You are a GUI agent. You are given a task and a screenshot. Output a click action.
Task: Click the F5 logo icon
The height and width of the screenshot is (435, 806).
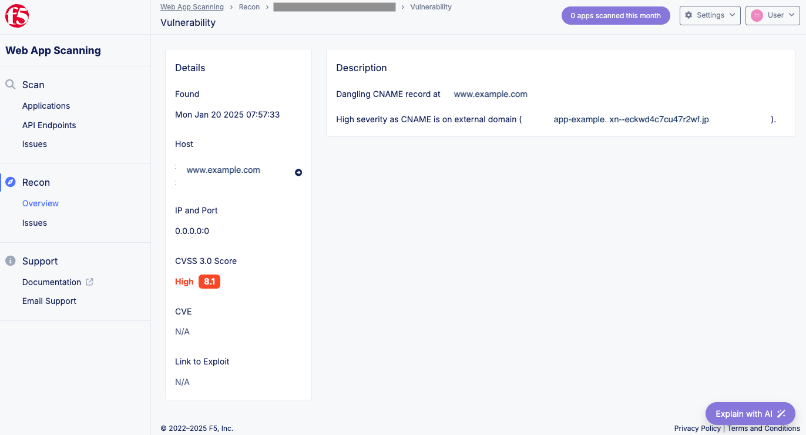[x=17, y=16]
